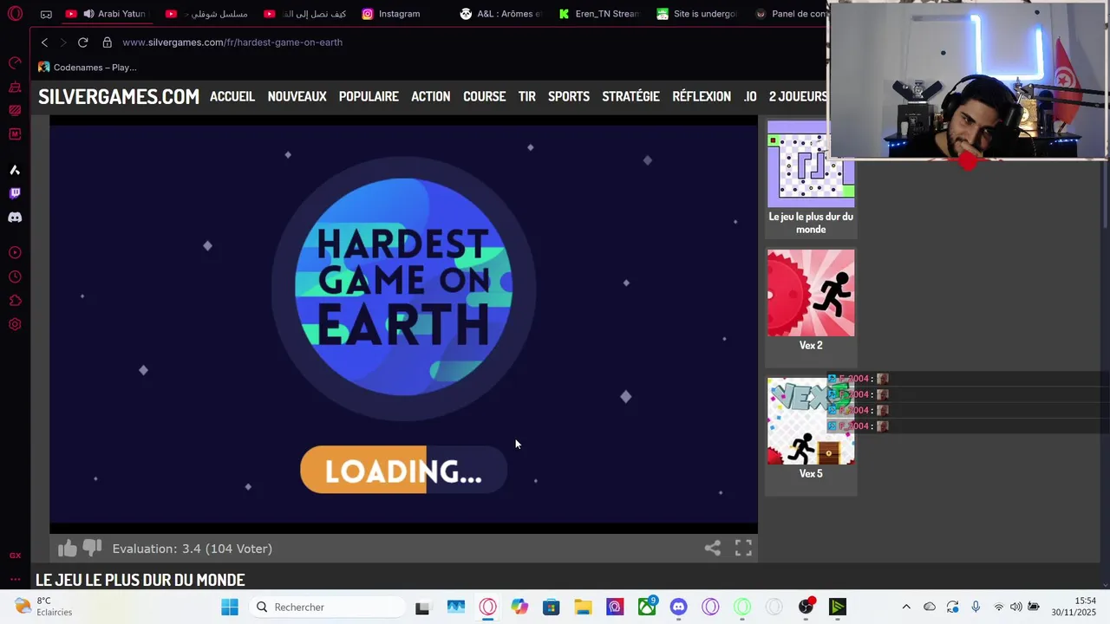The height and width of the screenshot is (624, 1110).
Task: Open the Vex 5 game thumbnail
Action: 811,421
